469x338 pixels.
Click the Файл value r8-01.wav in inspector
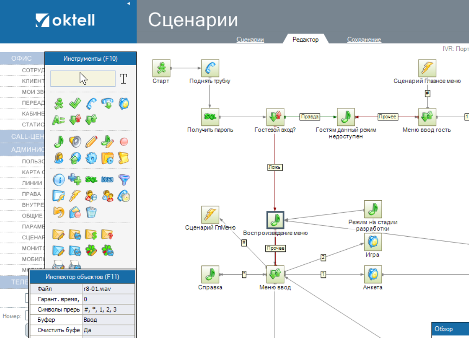108,289
